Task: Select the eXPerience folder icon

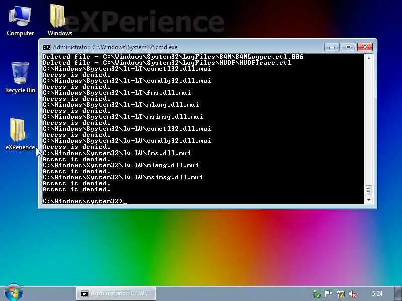Action: pos(20,134)
